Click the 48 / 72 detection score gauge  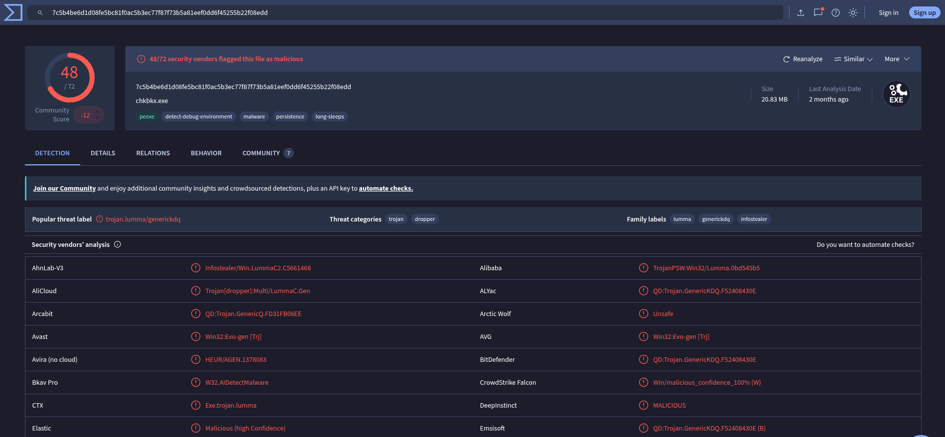coord(70,78)
